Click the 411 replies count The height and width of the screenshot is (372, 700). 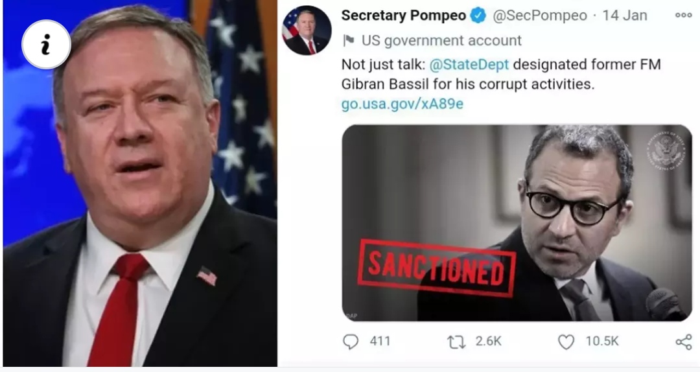click(x=380, y=342)
